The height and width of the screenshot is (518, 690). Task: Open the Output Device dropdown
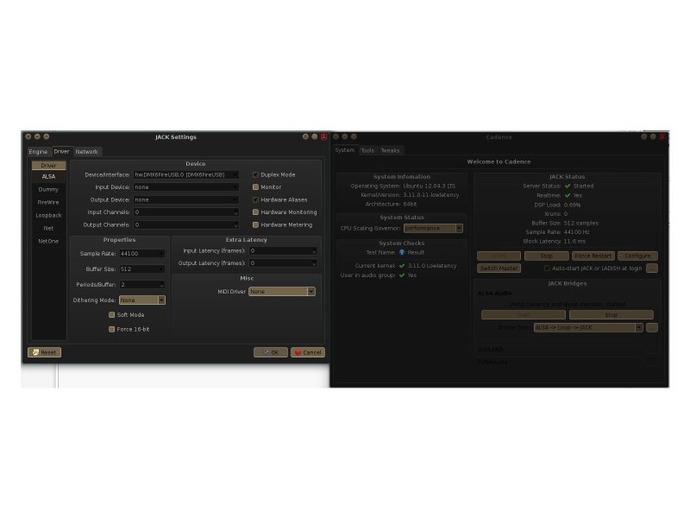(186, 199)
